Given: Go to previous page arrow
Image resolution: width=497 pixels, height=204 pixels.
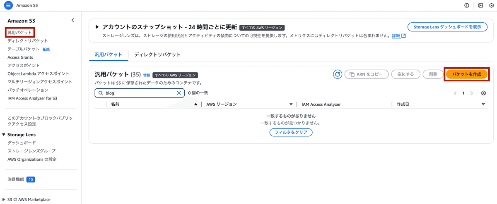Looking at the screenshot, I should [x=456, y=93].
